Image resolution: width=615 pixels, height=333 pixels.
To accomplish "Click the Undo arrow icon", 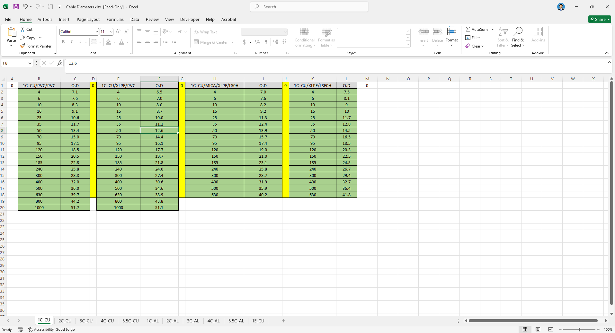I will tap(25, 7).
